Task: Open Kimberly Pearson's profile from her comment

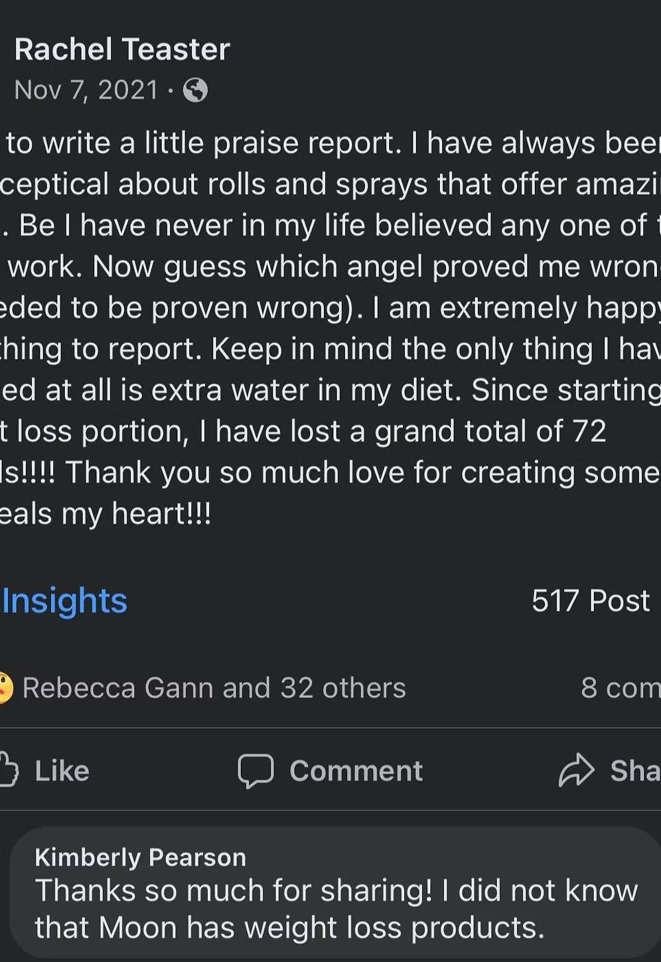Action: click(x=140, y=857)
